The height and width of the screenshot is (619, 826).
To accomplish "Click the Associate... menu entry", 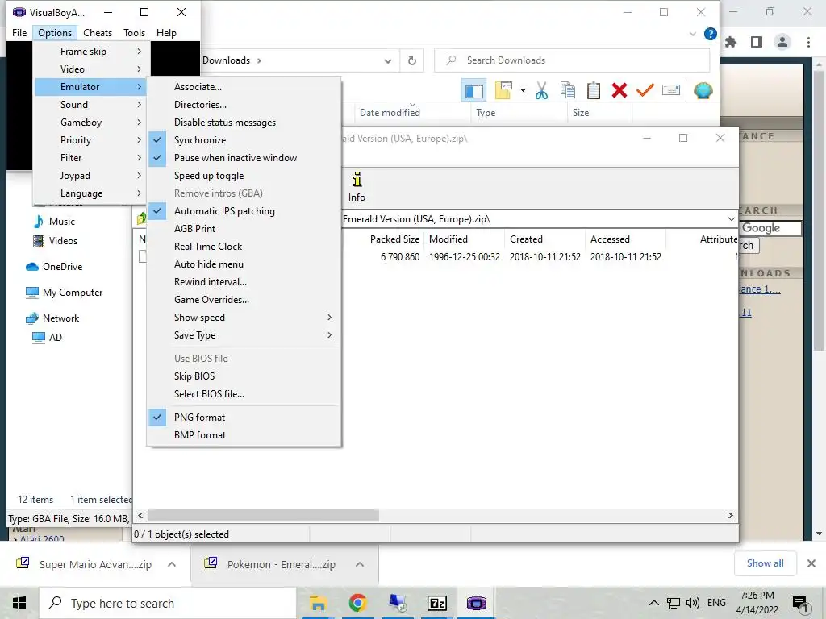I will [244, 87].
